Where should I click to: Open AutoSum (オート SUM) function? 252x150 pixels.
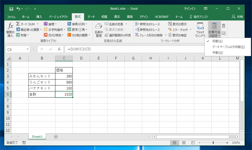[x=26, y=24]
